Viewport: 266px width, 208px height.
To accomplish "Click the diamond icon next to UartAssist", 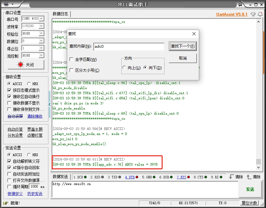I will click(x=253, y=14).
